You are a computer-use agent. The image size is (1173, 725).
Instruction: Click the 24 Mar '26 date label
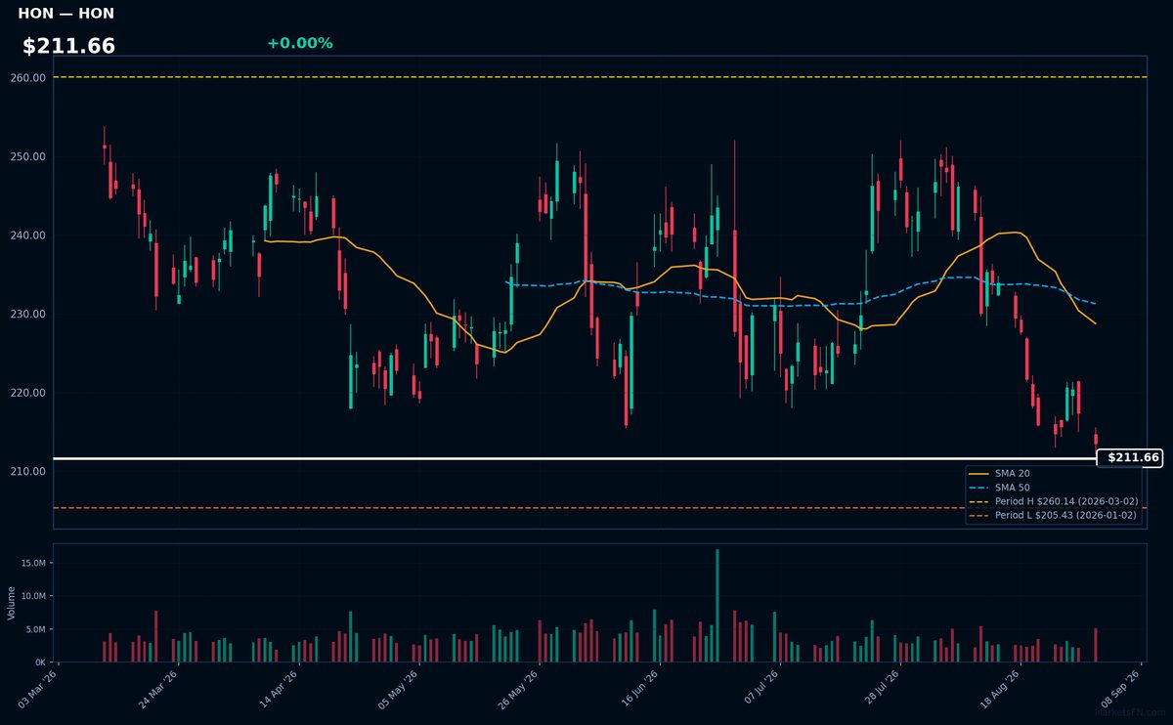coord(159,690)
